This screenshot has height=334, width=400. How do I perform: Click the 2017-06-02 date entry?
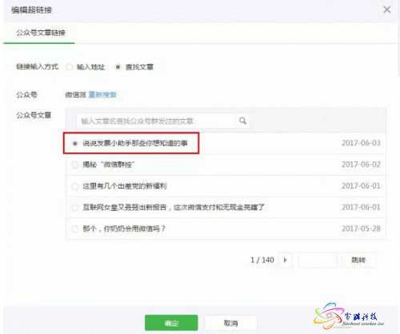pyautogui.click(x=361, y=165)
